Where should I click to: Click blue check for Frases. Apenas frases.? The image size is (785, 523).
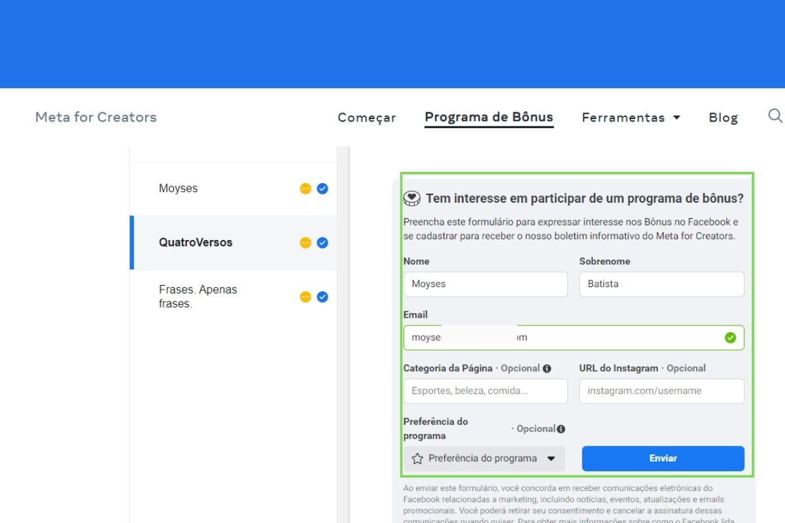[323, 297]
